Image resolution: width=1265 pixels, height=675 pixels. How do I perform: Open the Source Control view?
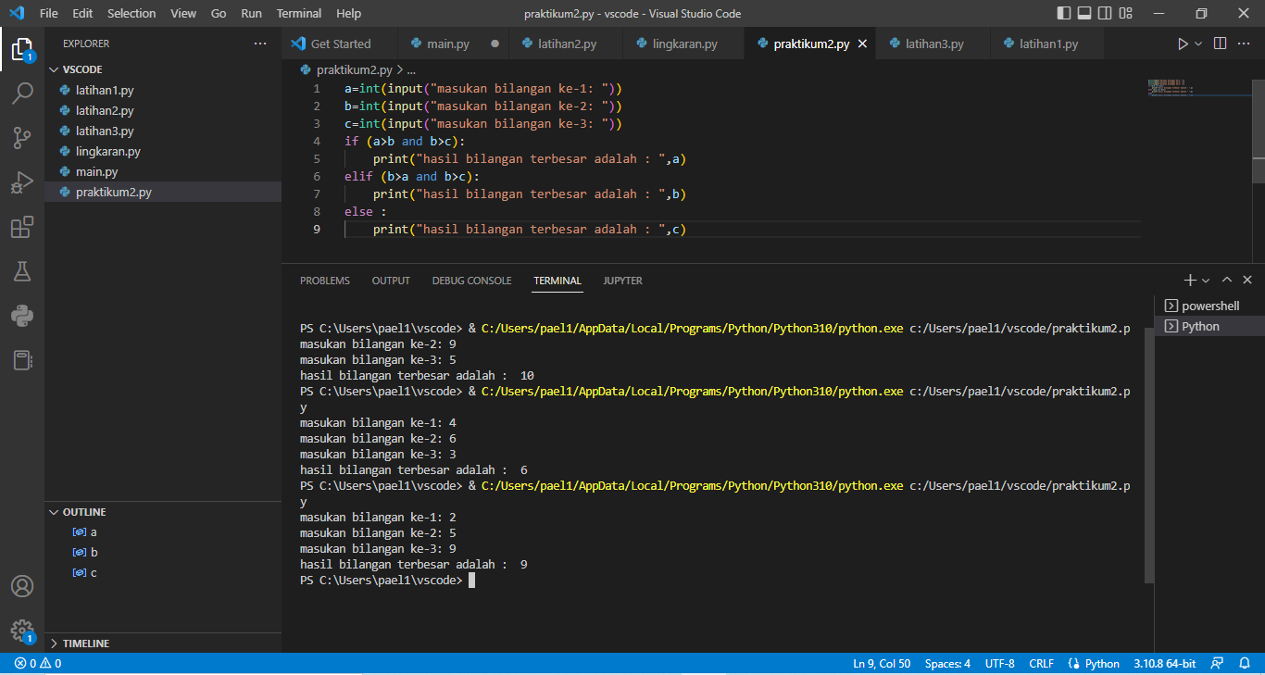tap(22, 137)
